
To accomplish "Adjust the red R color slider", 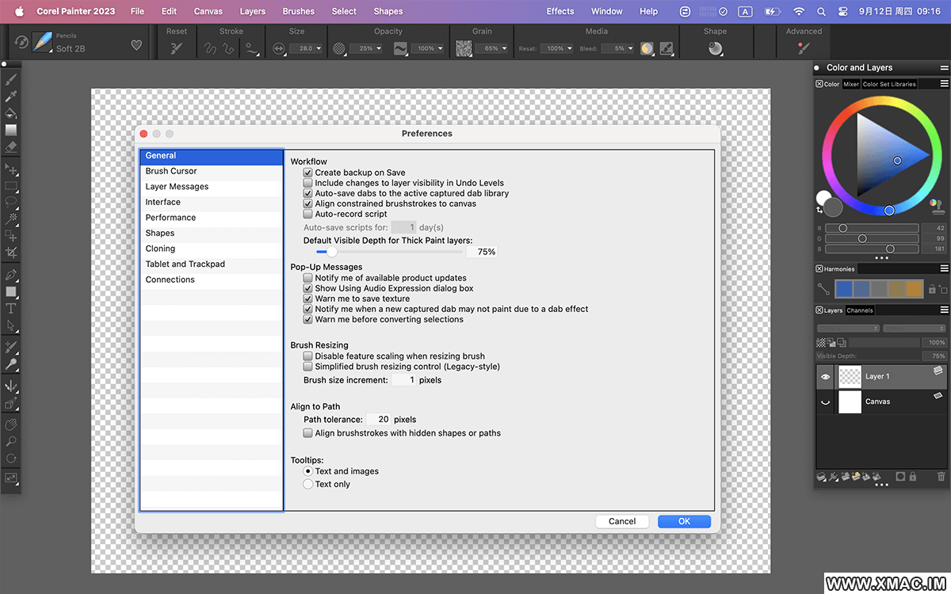I will (x=872, y=228).
